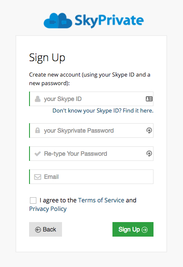Click the circled arrow on Sign Up button
This screenshot has height=267, width=183.
[145, 230]
